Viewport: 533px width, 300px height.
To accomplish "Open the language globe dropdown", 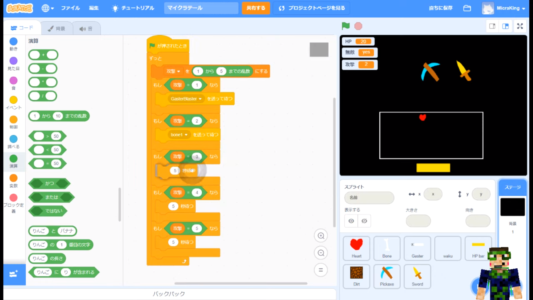I will tap(47, 8).
